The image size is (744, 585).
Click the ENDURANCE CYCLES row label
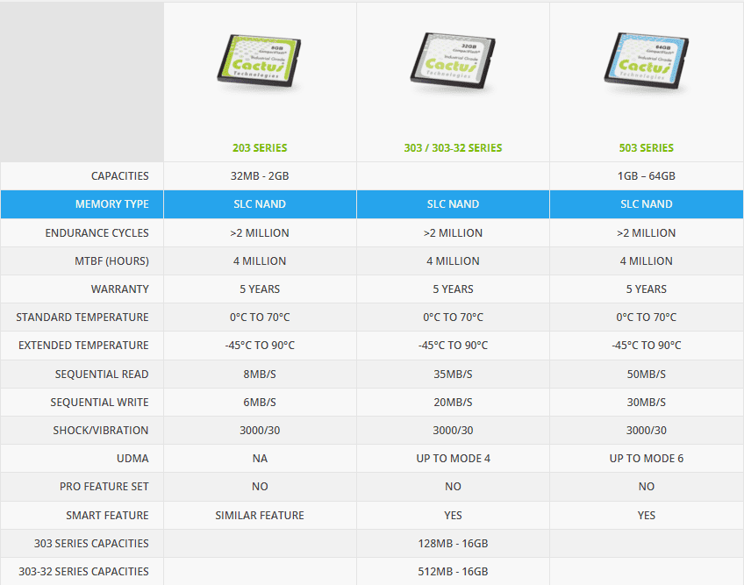pyautogui.click(x=97, y=233)
